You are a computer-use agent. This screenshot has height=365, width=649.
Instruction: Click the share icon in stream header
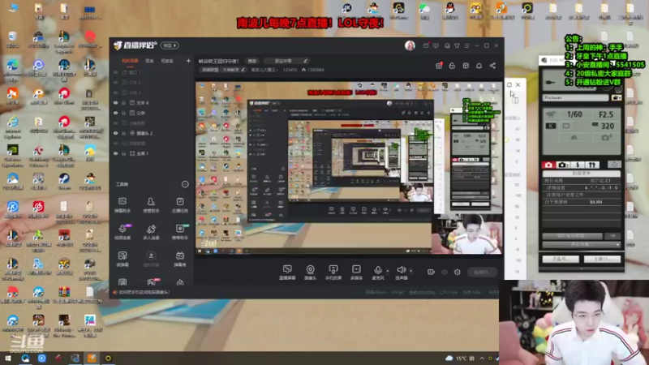(492, 66)
